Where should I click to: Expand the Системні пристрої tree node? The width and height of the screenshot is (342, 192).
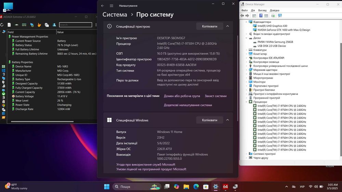click(246, 154)
